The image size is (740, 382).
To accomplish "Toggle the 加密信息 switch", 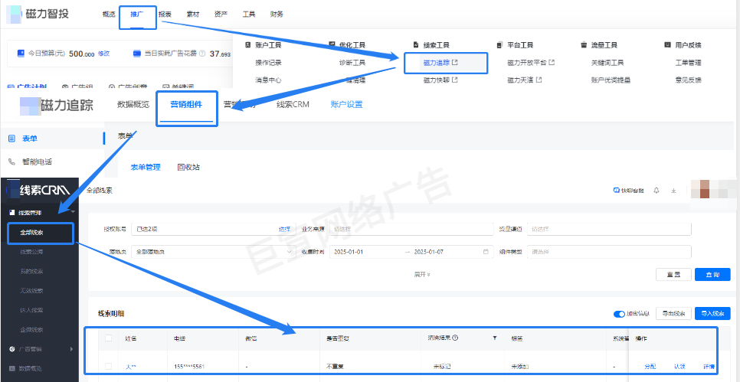I will pyautogui.click(x=619, y=314).
